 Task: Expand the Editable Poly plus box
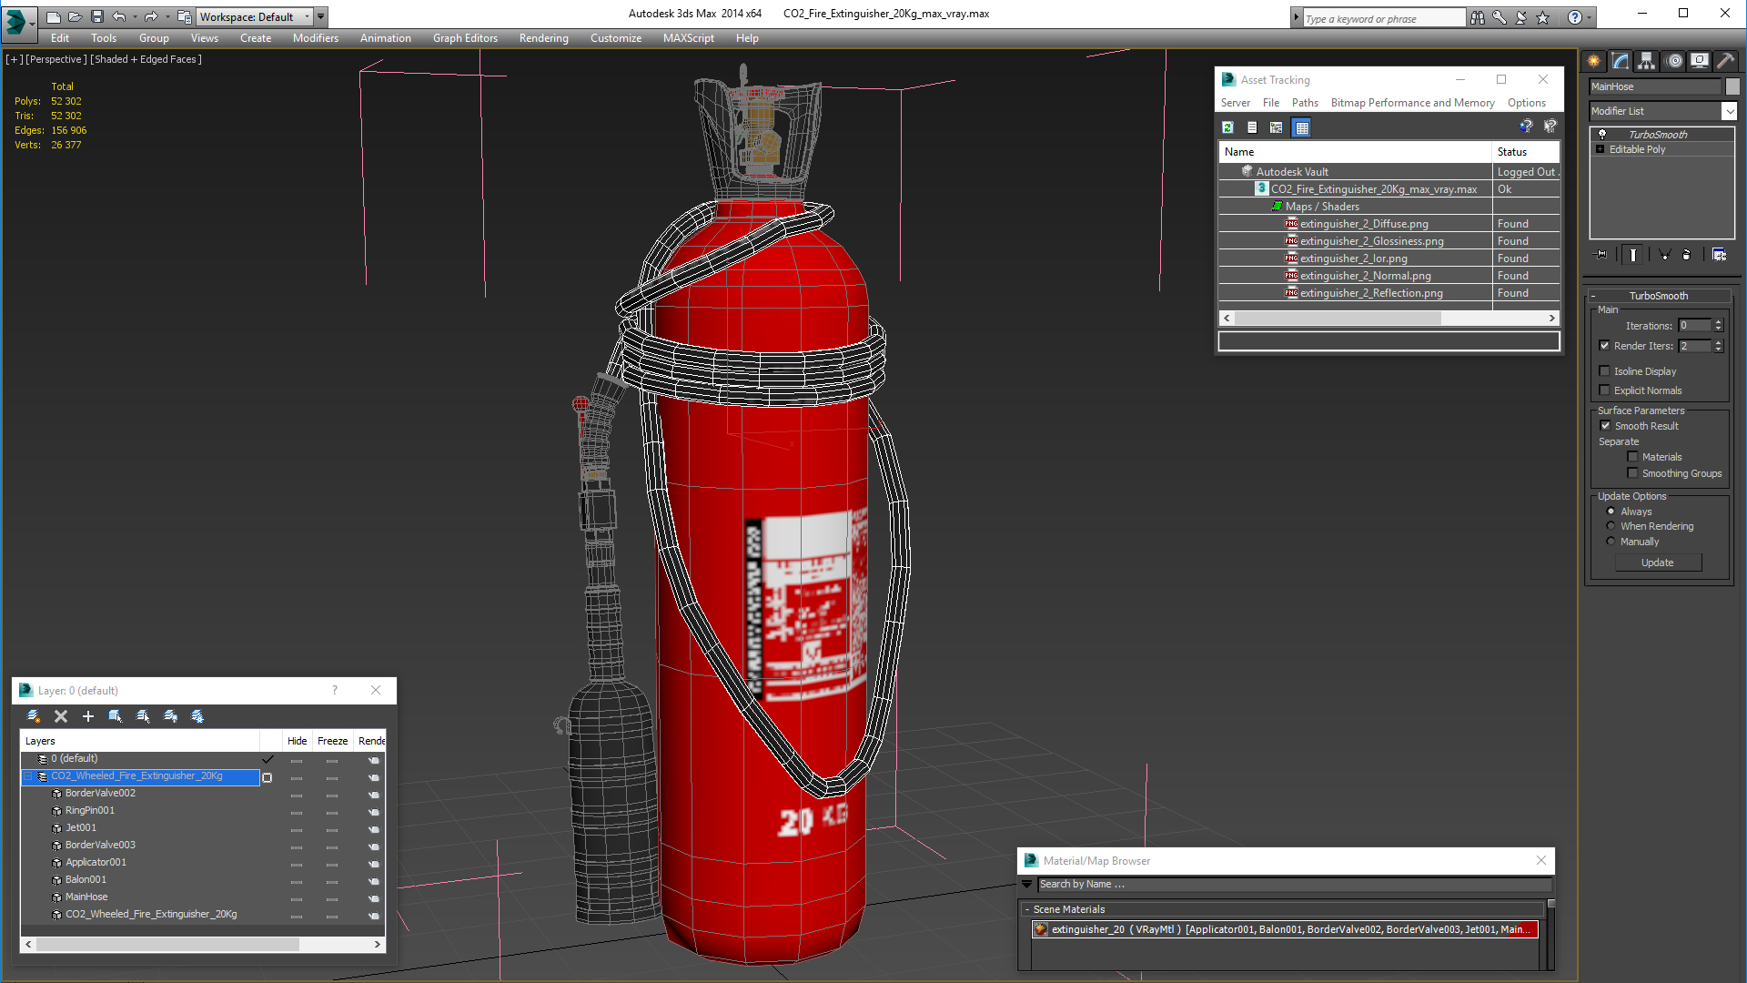pos(1601,149)
